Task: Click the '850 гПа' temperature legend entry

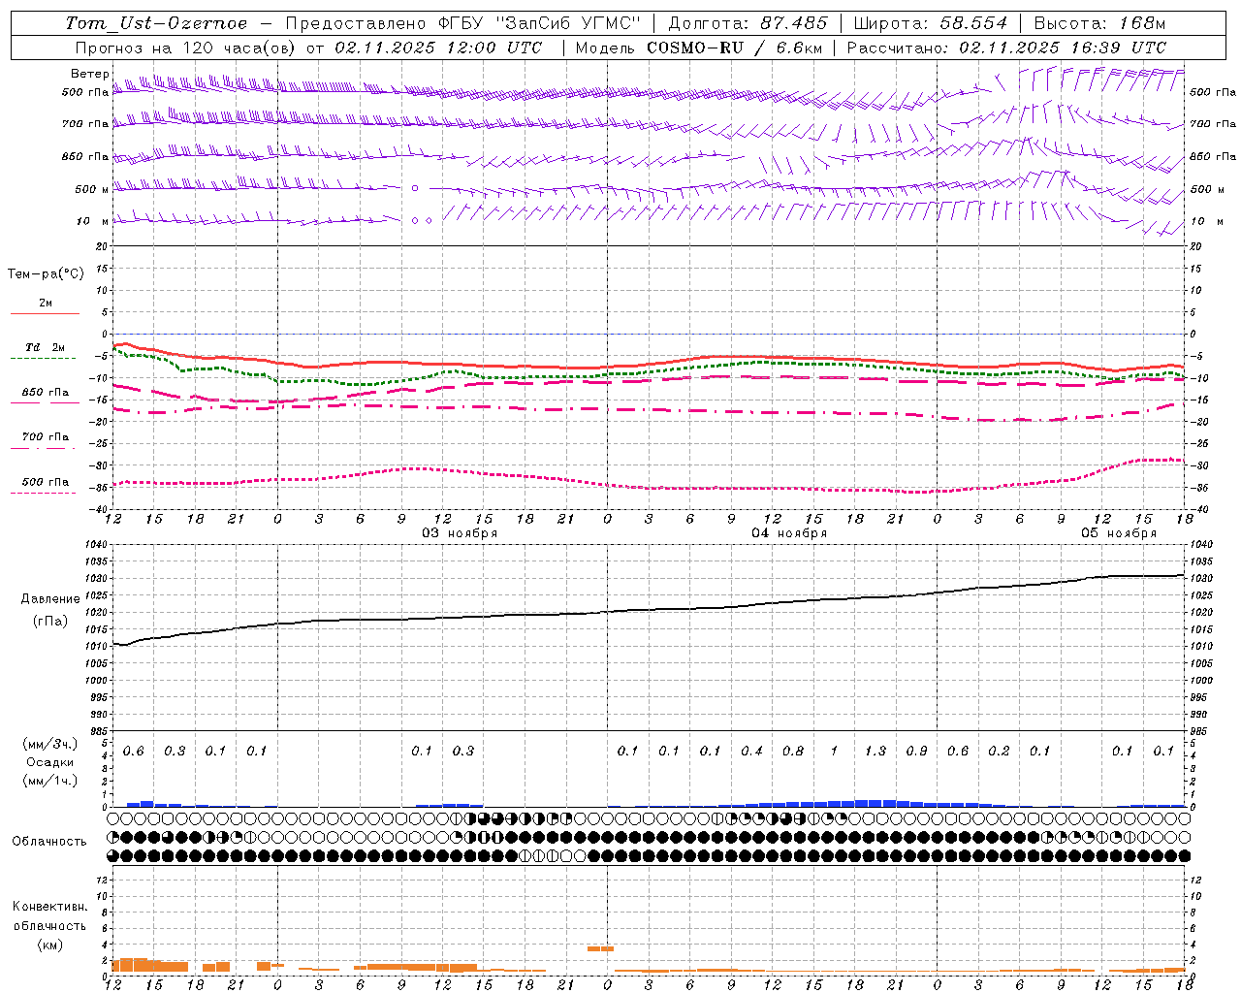Action: coord(46,393)
